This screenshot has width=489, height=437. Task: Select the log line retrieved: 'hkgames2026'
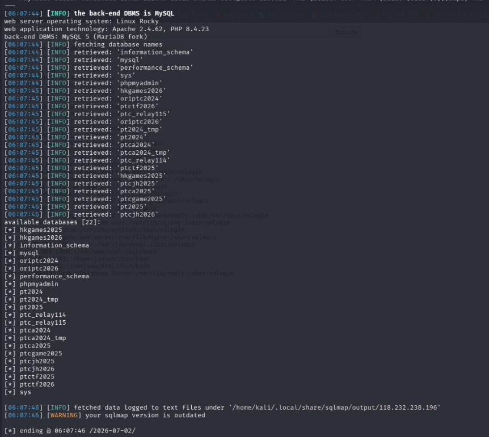tap(85, 91)
